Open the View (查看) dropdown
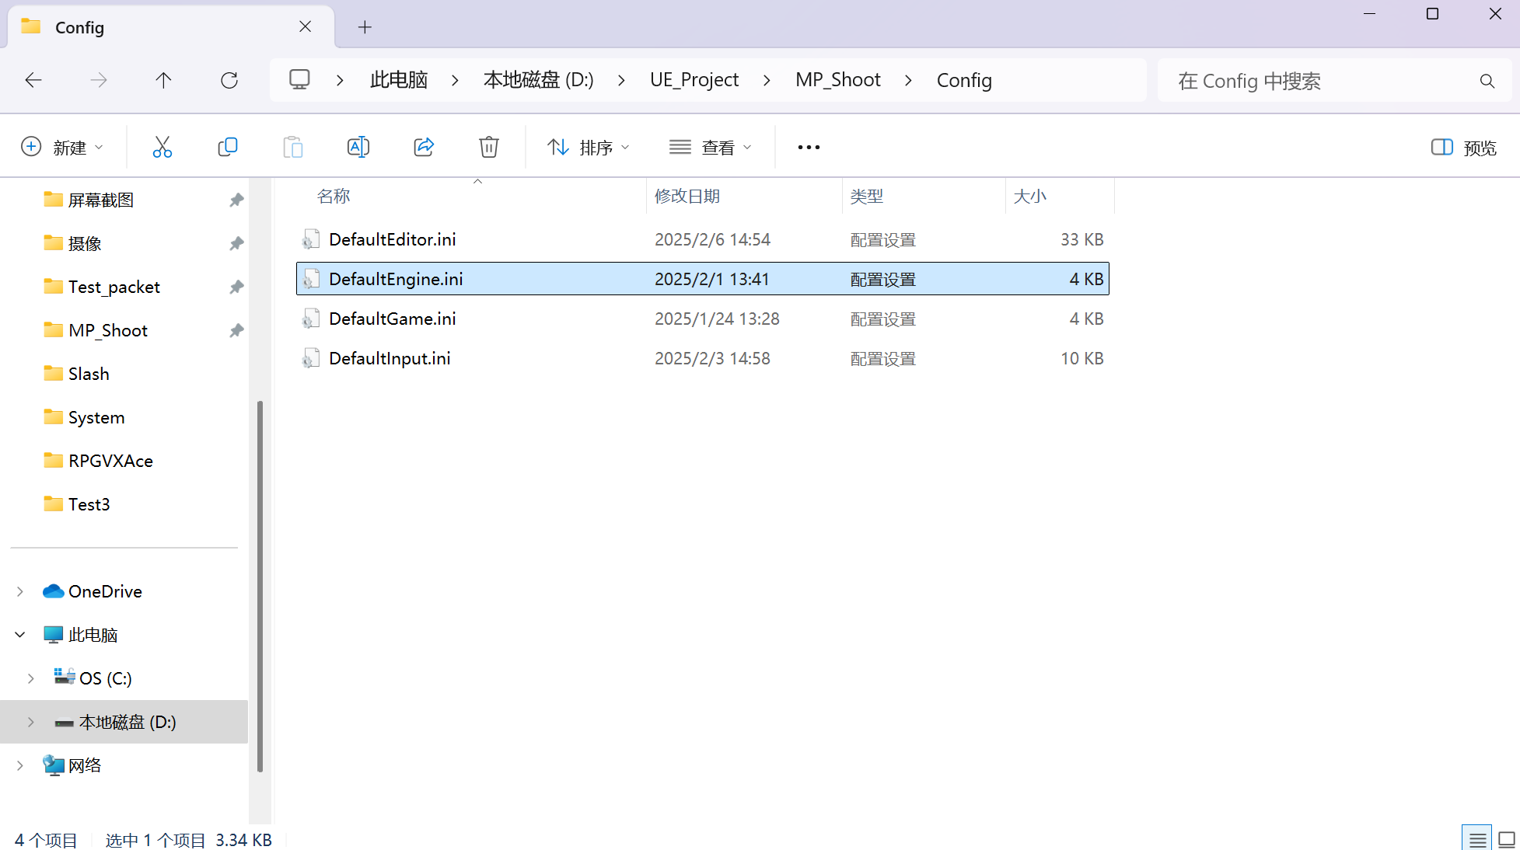Screen dimensions: 1520x850 pyautogui.click(x=711, y=148)
